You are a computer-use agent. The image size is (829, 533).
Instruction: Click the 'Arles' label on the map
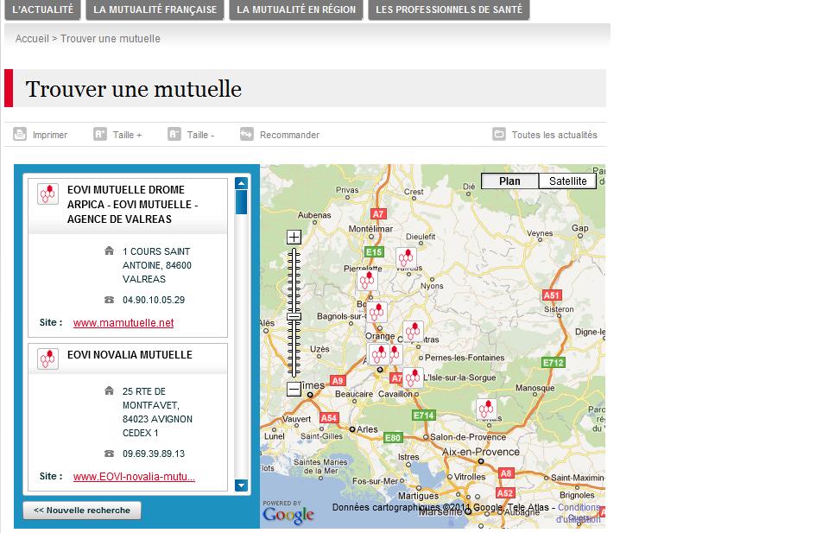367,429
